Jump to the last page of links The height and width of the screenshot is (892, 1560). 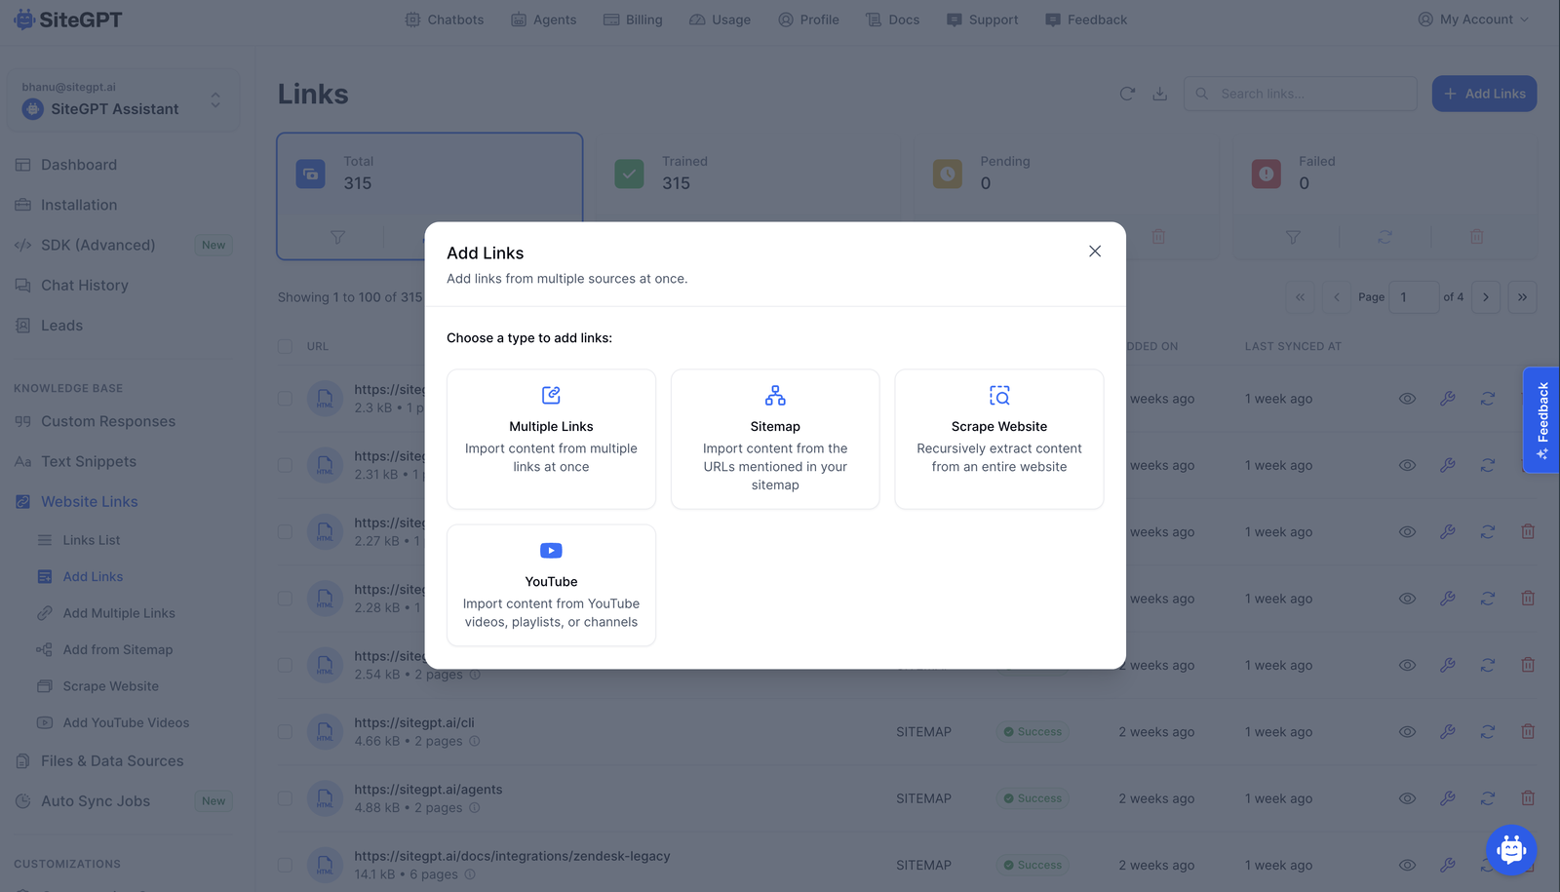(x=1522, y=297)
